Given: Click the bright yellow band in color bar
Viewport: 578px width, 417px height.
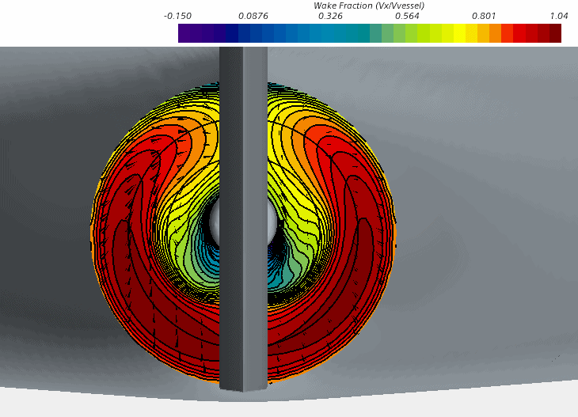Looking at the screenshot, I should 459,33.
